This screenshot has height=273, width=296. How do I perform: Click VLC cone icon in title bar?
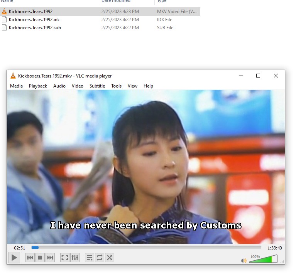click(x=13, y=76)
